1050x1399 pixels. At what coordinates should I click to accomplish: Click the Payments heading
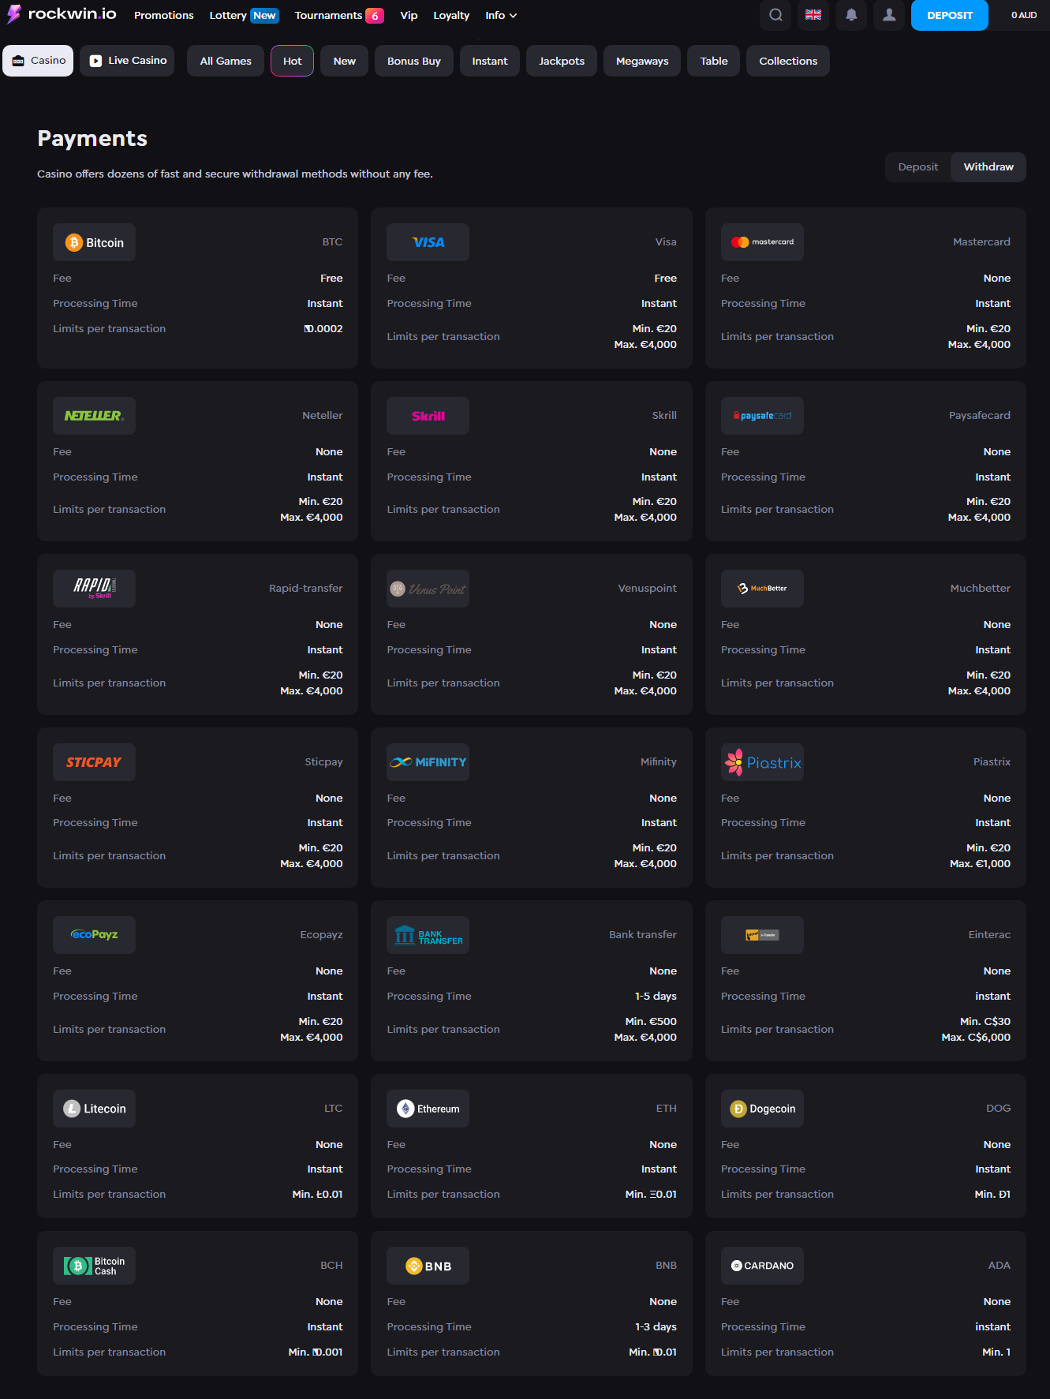[x=92, y=138]
